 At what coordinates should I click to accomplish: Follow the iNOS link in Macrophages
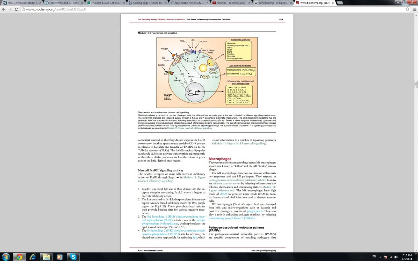click(x=224, y=194)
